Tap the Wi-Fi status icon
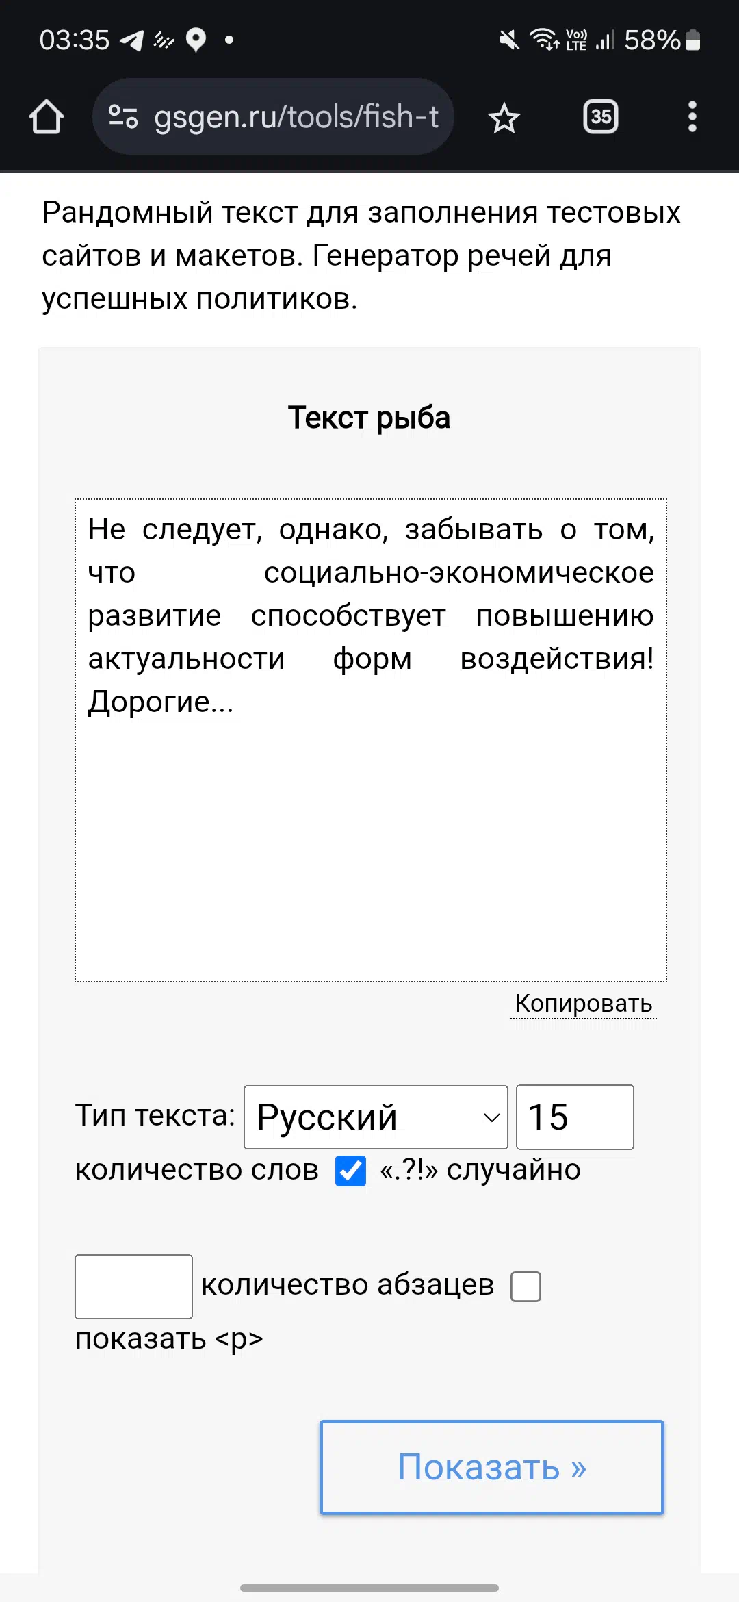This screenshot has height=1602, width=739. coord(545,40)
